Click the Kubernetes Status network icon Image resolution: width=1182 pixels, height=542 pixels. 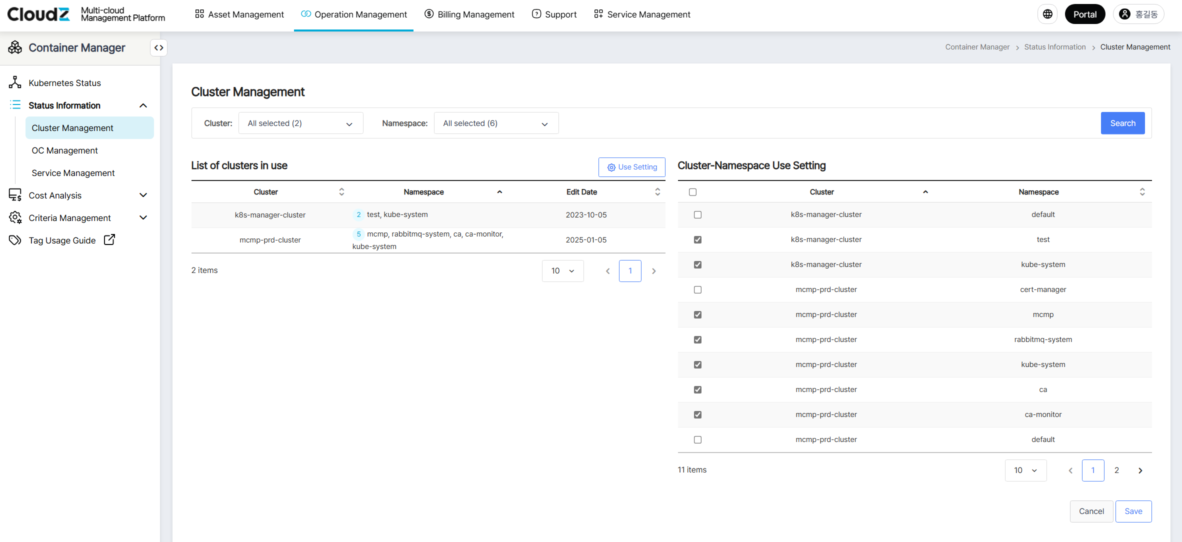pos(15,82)
